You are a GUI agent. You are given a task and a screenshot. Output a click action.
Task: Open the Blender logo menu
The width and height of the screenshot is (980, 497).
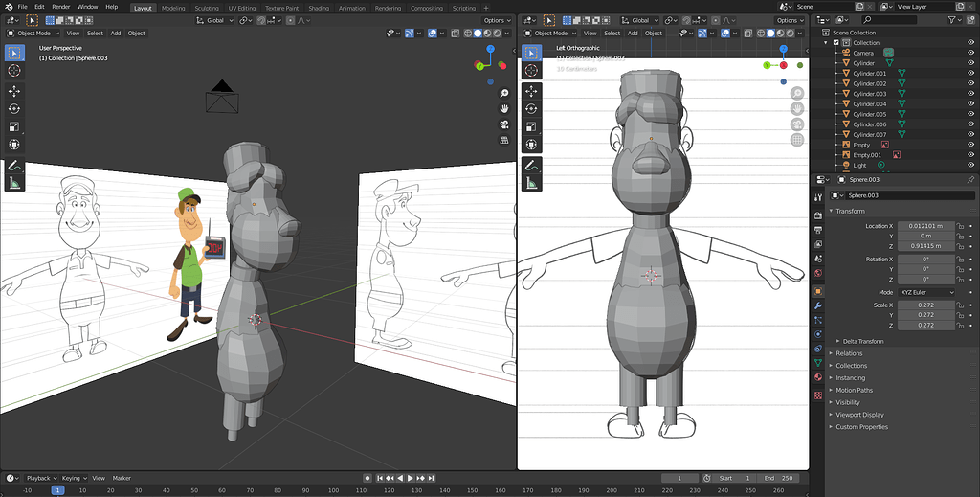click(8, 7)
